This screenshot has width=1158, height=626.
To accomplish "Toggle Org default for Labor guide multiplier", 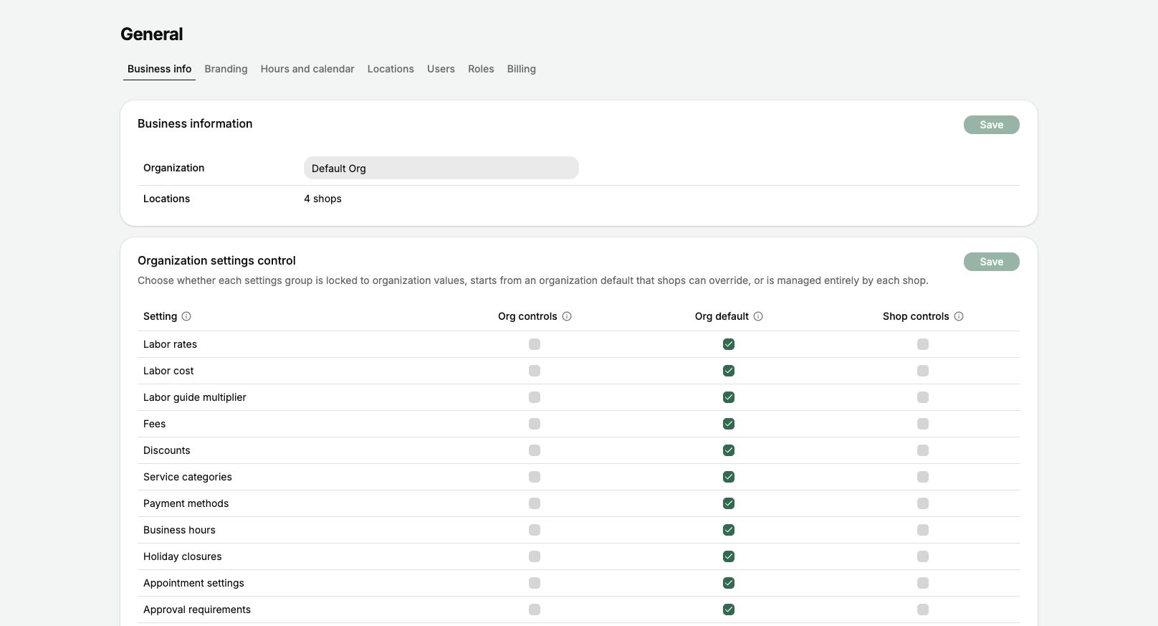I will click(x=729, y=397).
